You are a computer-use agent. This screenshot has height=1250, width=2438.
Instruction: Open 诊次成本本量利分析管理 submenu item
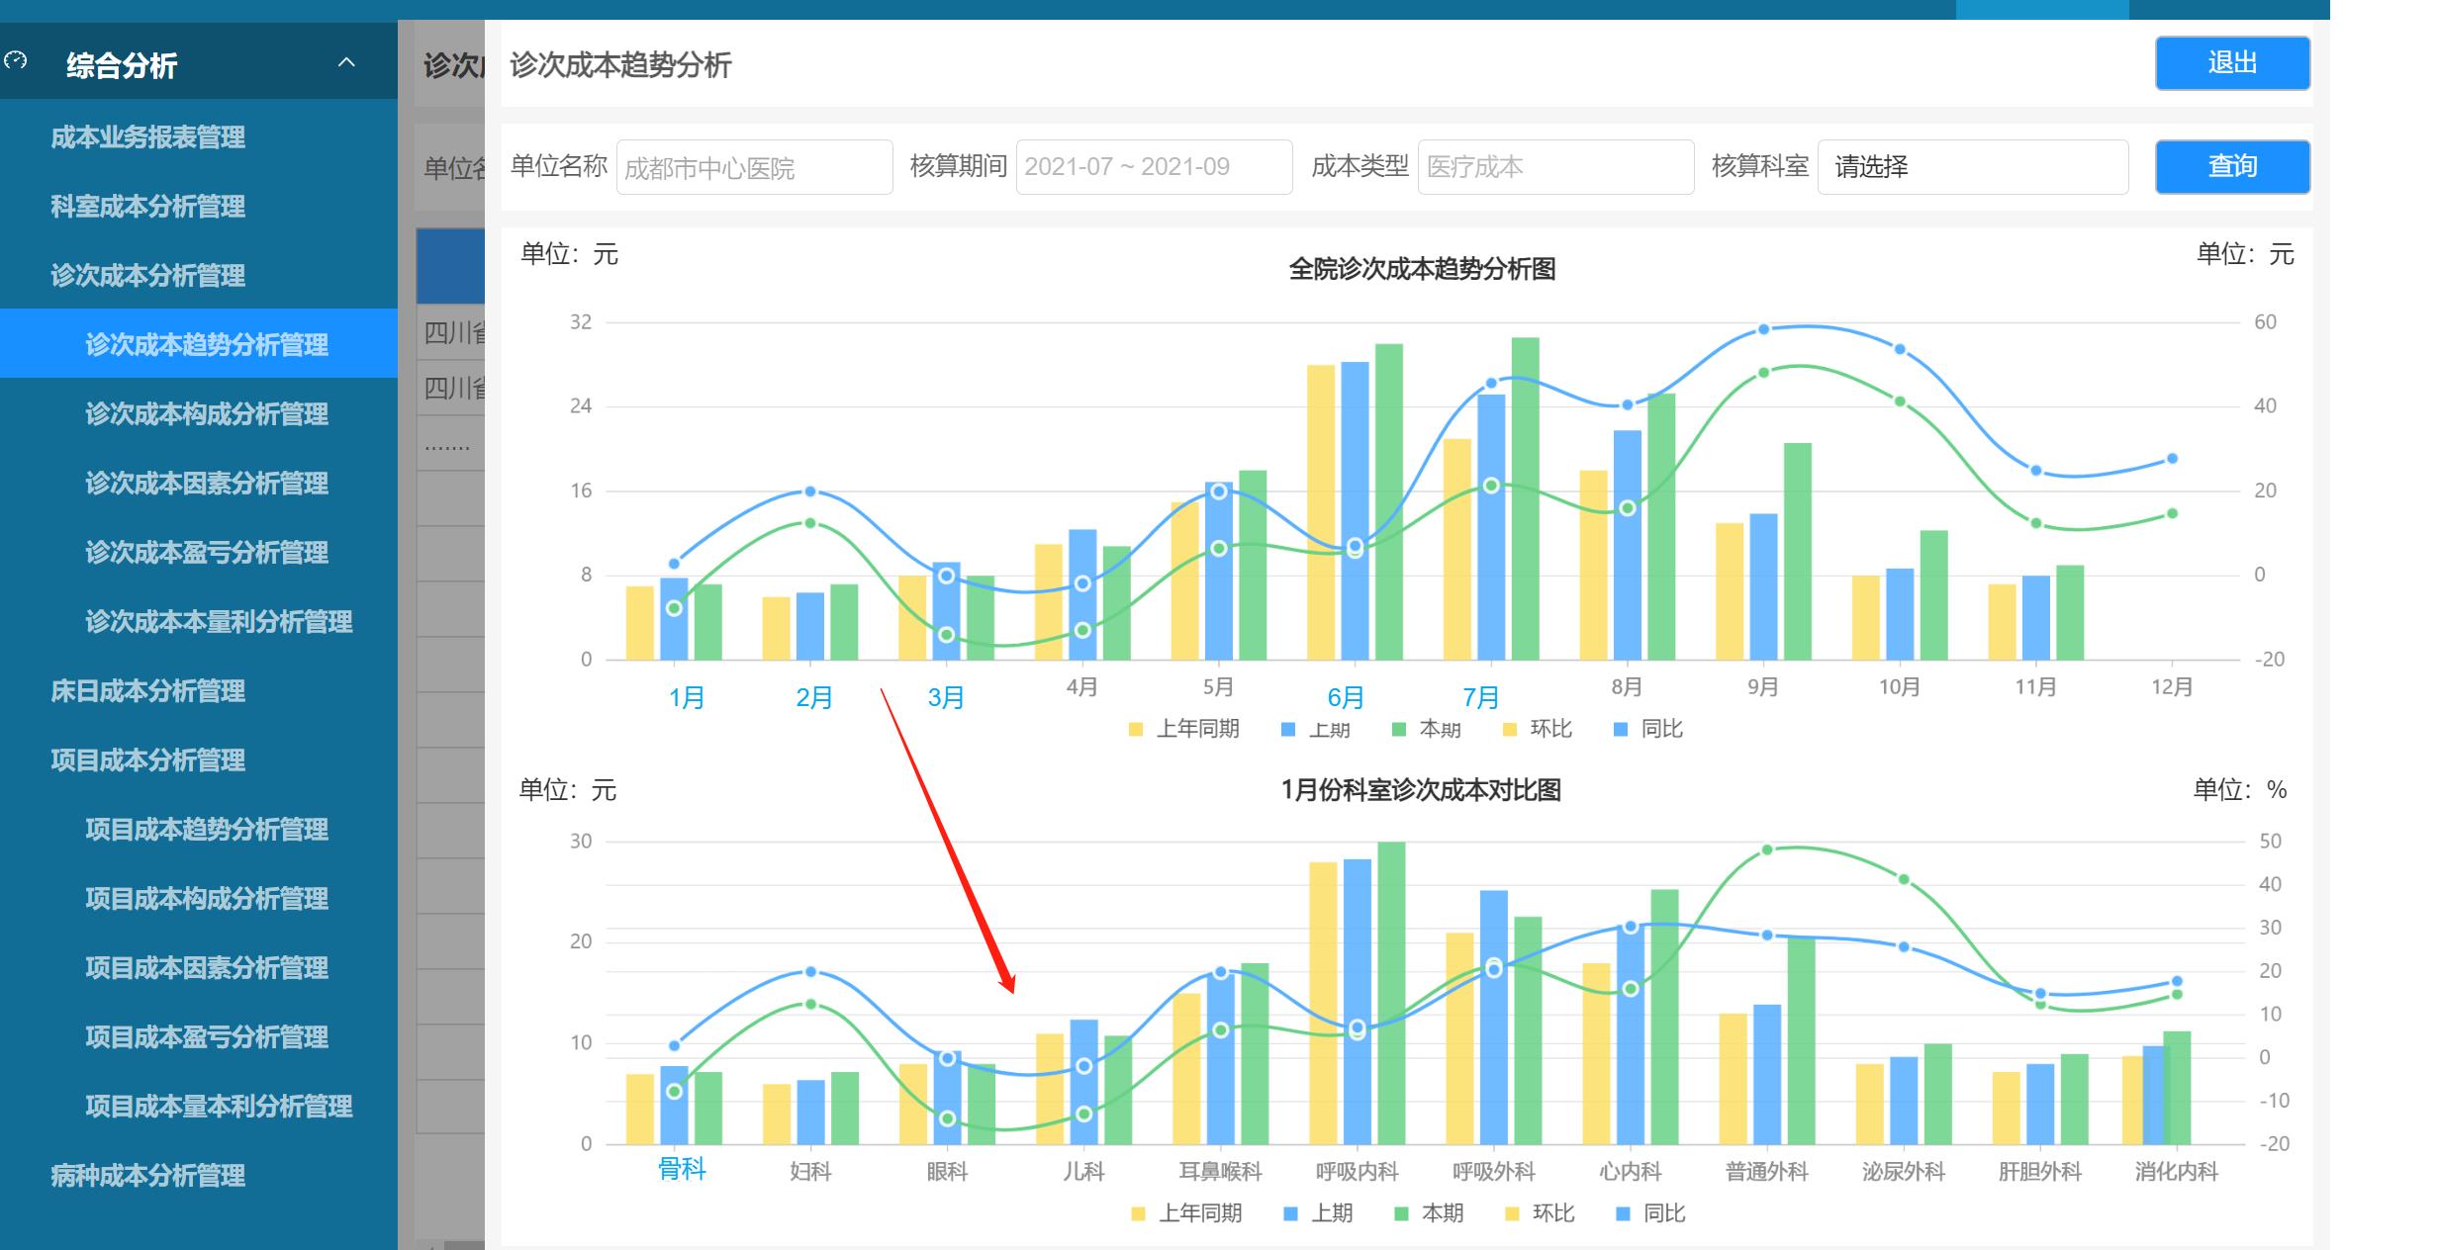(x=219, y=621)
